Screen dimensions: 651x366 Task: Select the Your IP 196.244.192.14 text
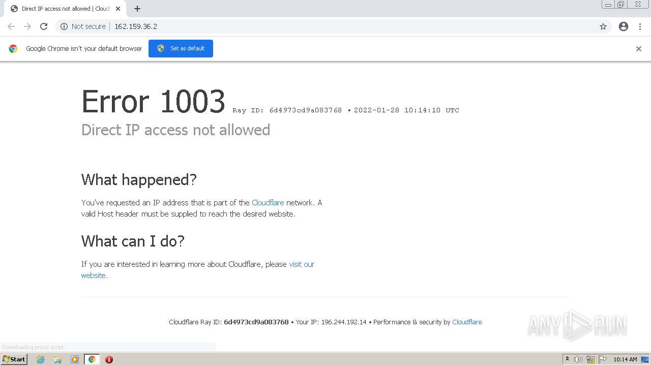point(331,322)
